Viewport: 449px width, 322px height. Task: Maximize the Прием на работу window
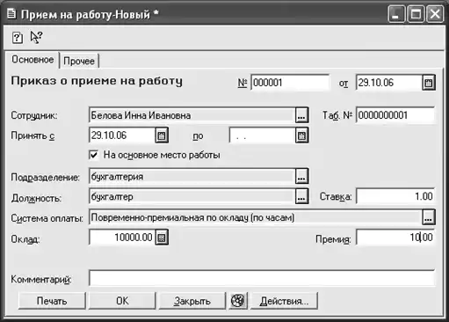point(416,14)
